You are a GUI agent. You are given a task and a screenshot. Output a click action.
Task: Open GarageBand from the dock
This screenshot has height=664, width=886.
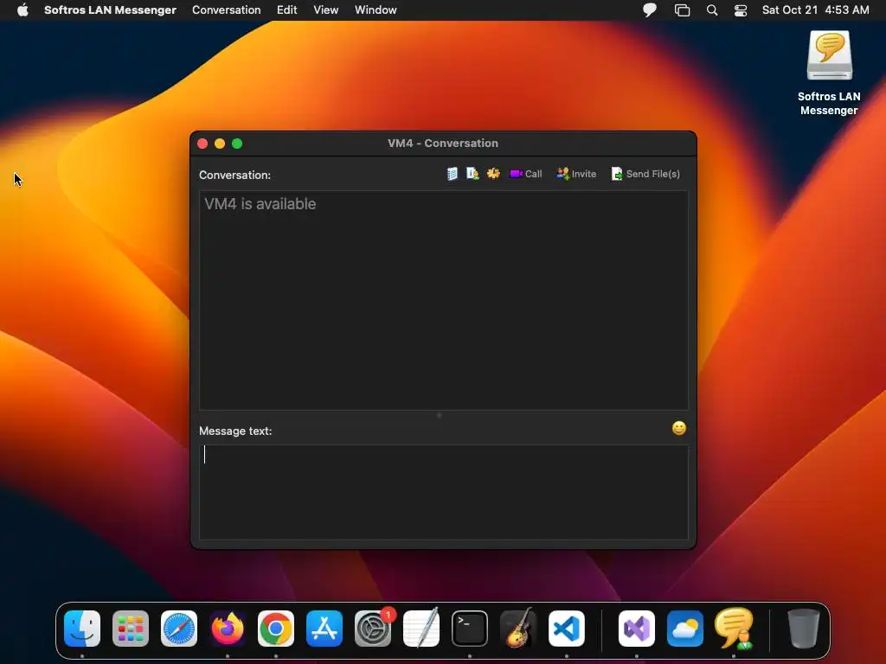point(518,629)
